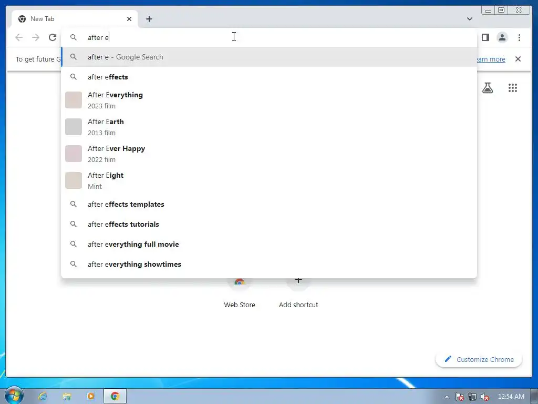This screenshot has height=404, width=538.
Task: Choose 'after effects templates' suggestion
Action: pos(269,204)
